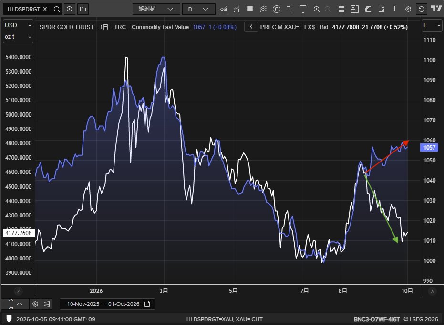This screenshot has width=444, height=325.
Task: Click the symbol search magnifier icon
Action: [x=57, y=9]
